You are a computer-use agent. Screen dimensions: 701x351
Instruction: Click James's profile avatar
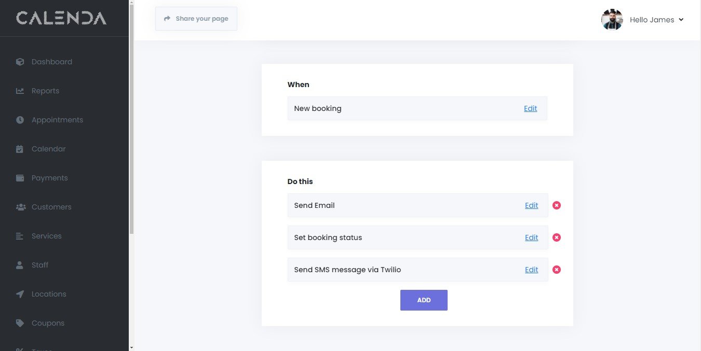(612, 20)
